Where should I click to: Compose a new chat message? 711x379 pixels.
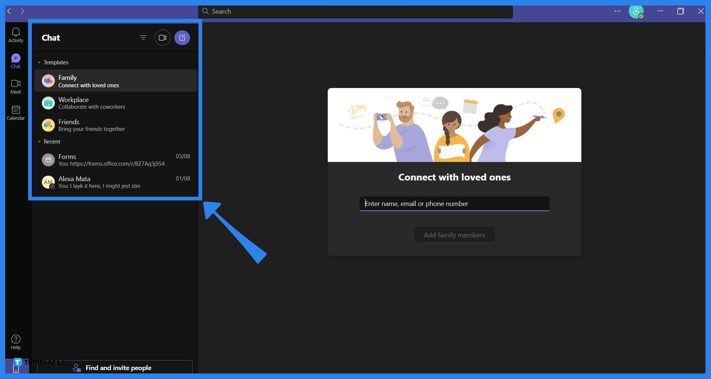coord(182,37)
